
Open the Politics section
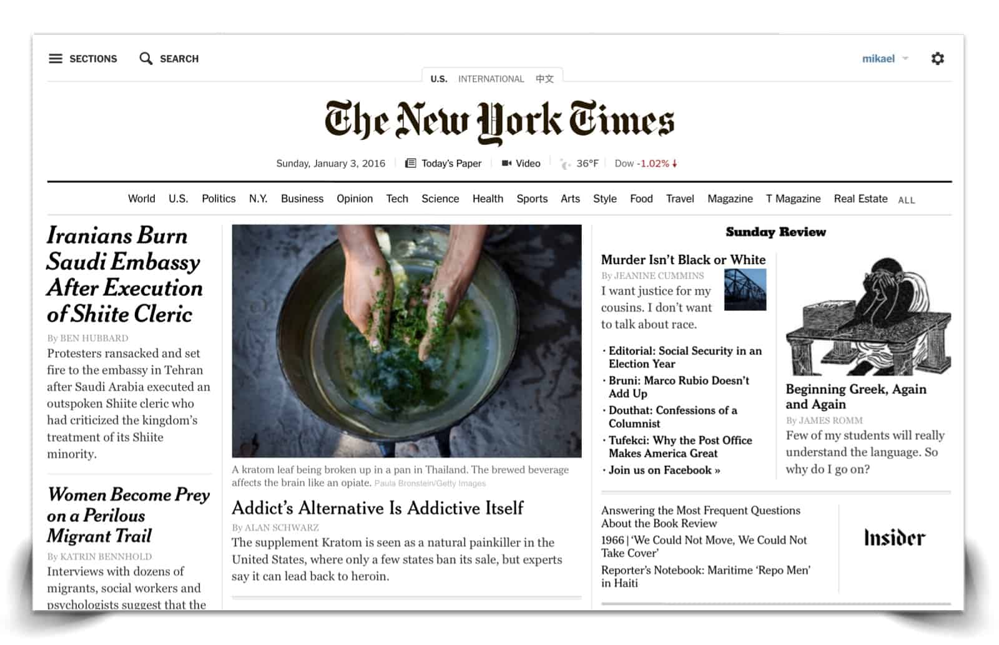tap(219, 199)
